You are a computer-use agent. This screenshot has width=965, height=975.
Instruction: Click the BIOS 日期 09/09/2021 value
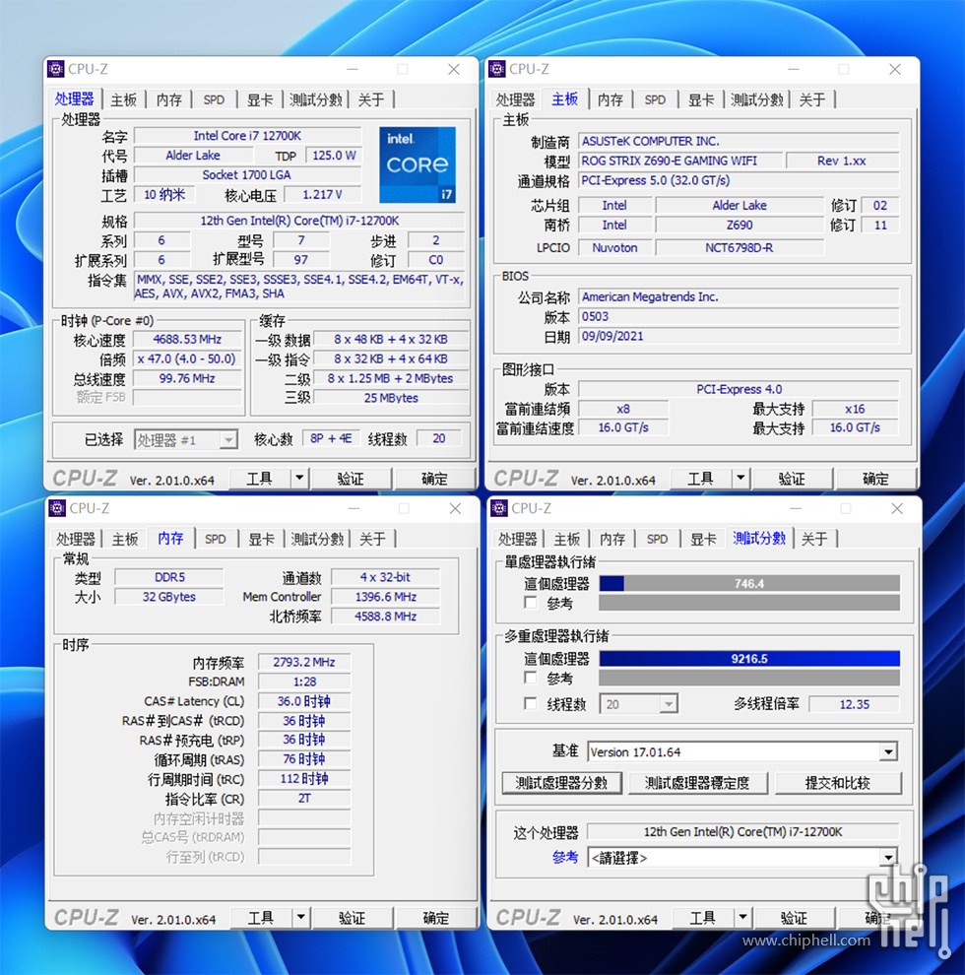(739, 336)
